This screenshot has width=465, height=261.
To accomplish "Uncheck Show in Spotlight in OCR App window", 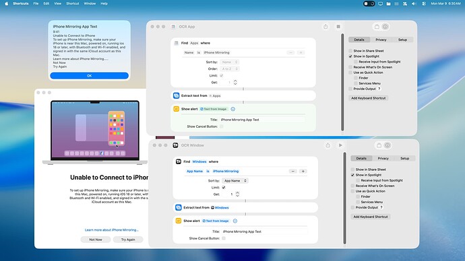I will pyautogui.click(x=350, y=57).
